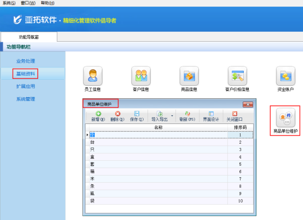
Task: Open the 帮助(H) menu
Action: tap(48, 3)
